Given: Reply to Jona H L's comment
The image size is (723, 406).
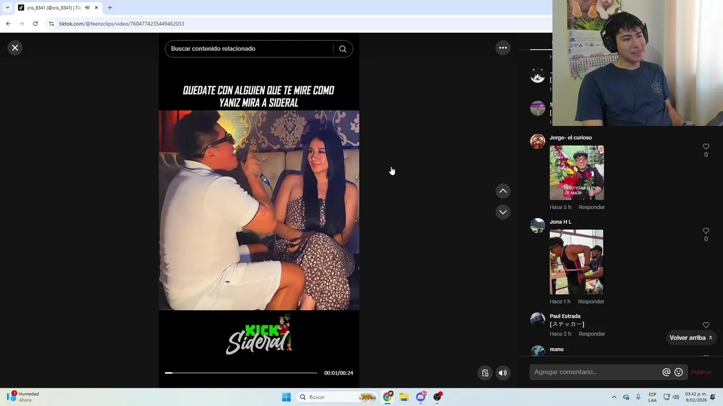Looking at the screenshot, I should 591,301.
